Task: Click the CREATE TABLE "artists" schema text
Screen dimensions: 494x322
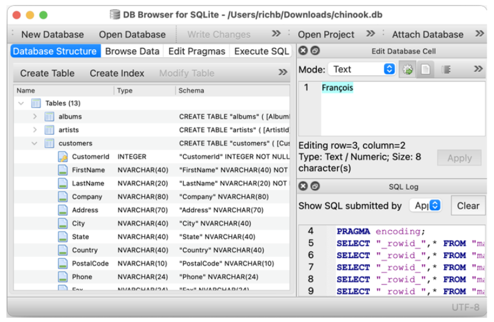Action: pos(234,129)
